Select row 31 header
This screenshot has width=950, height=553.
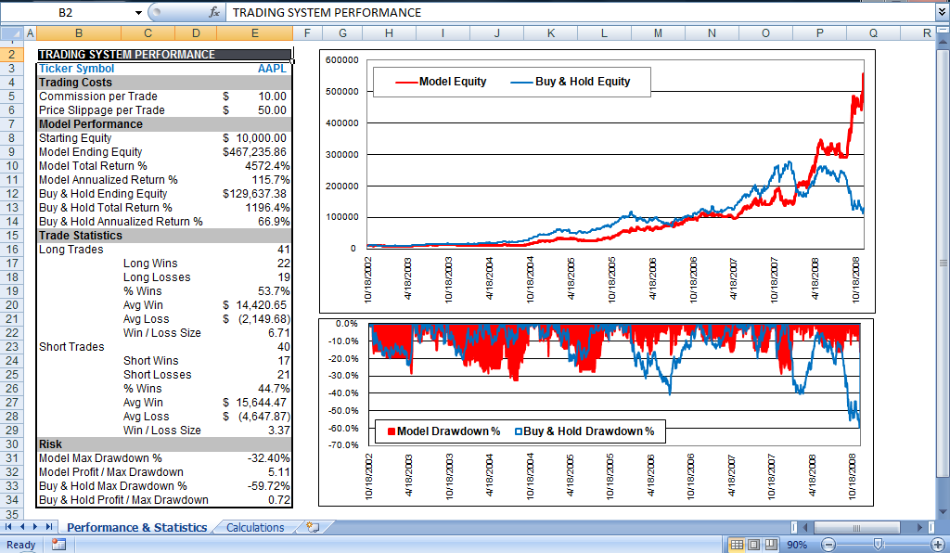pyautogui.click(x=11, y=458)
